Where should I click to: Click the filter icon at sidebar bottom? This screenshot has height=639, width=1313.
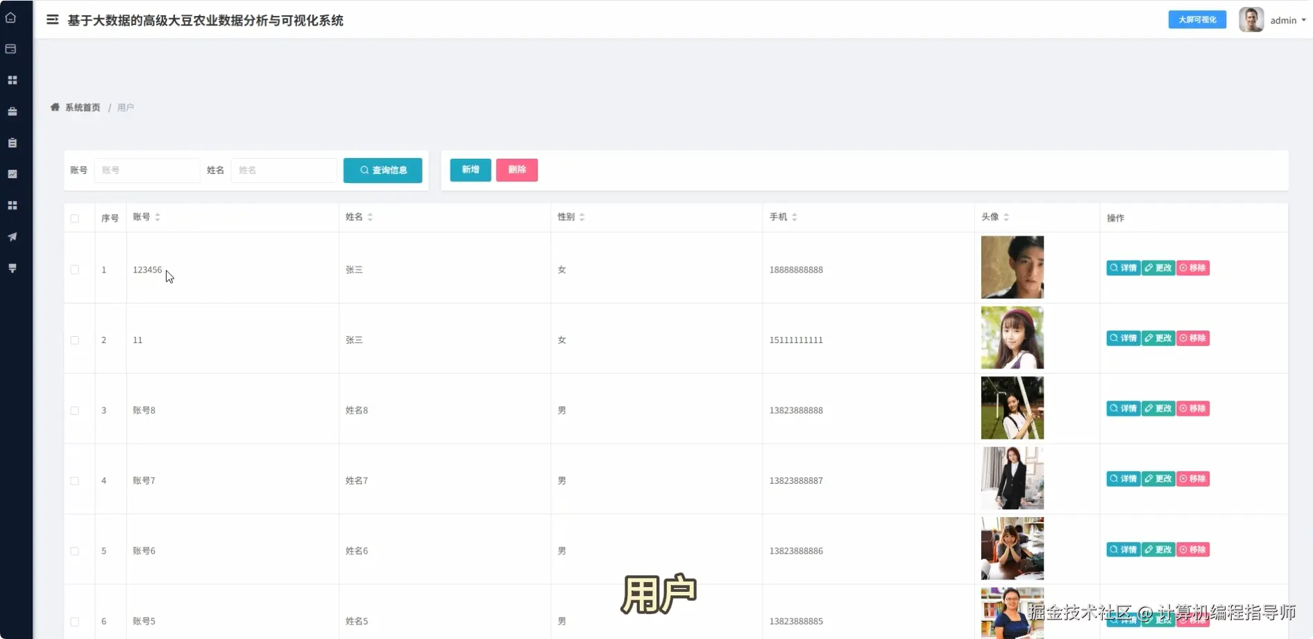point(12,268)
